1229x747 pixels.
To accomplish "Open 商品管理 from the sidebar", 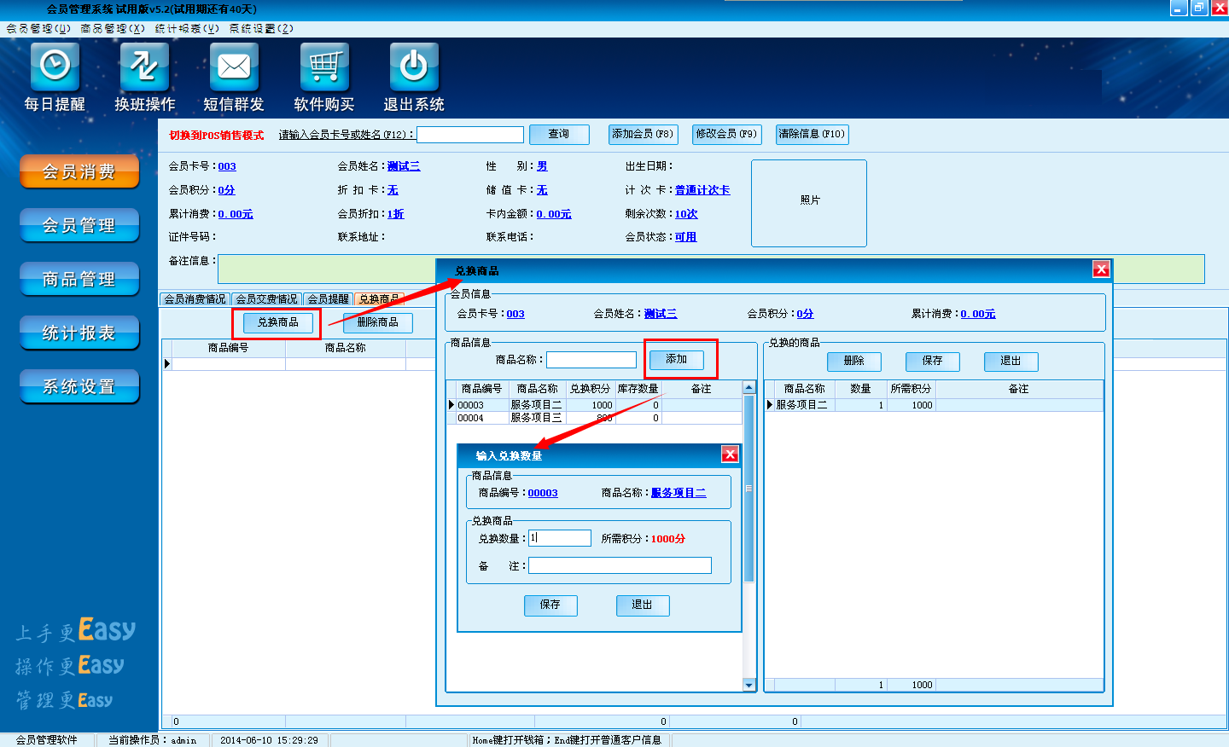I will coord(79,279).
